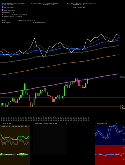125x165 pixels.
Task: Open the red RSI mini chart
Action: pyautogui.click(x=110, y=155)
